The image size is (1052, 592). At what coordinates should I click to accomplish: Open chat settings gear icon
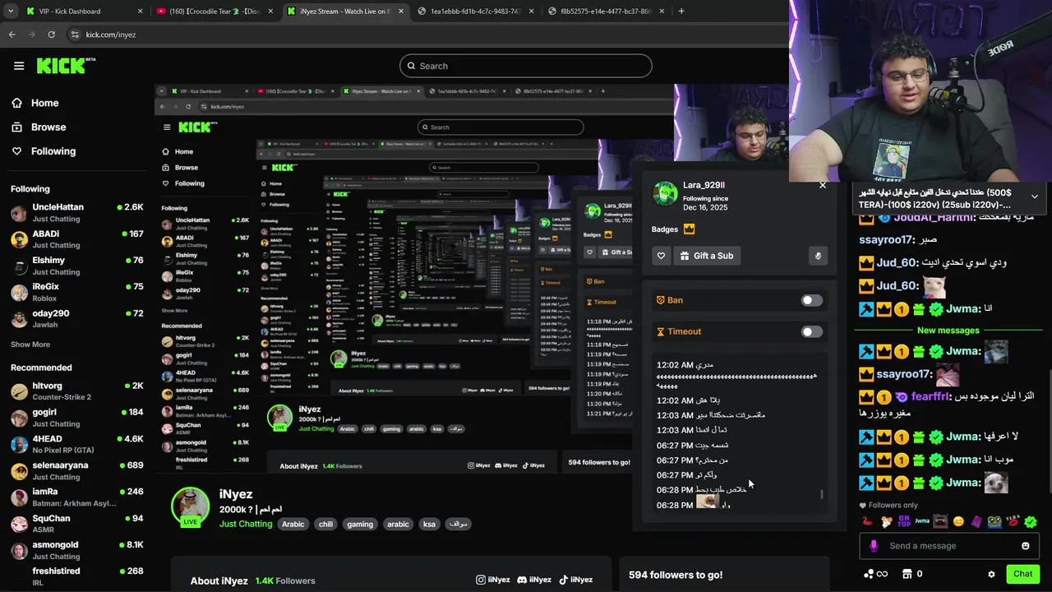(x=991, y=574)
